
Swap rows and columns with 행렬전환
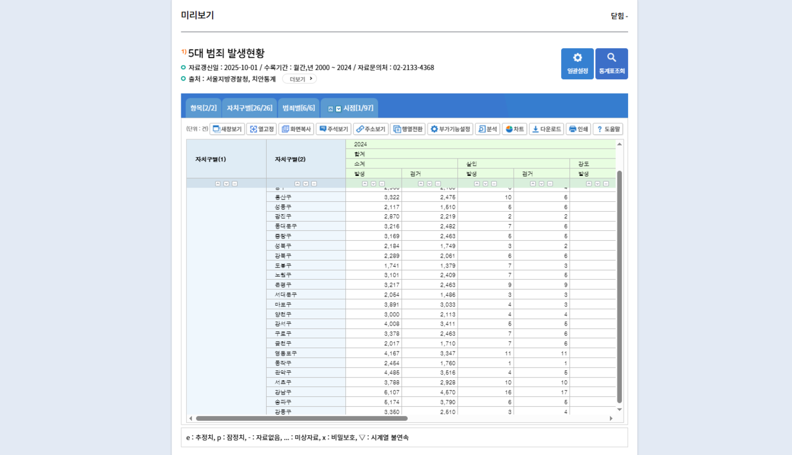[408, 129]
